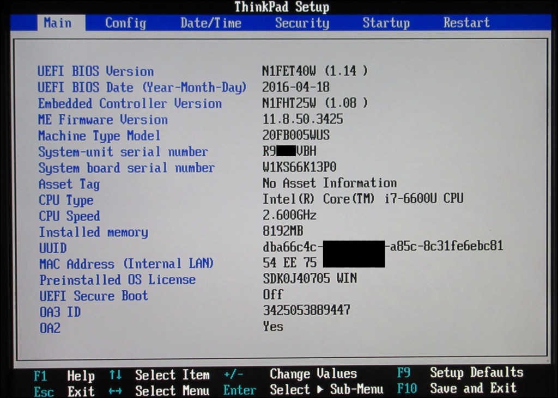The width and height of the screenshot is (558, 398).
Task: Select the CPU Type label
Action: (x=66, y=200)
